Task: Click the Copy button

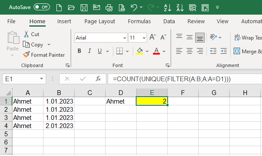Action: tap(33, 45)
